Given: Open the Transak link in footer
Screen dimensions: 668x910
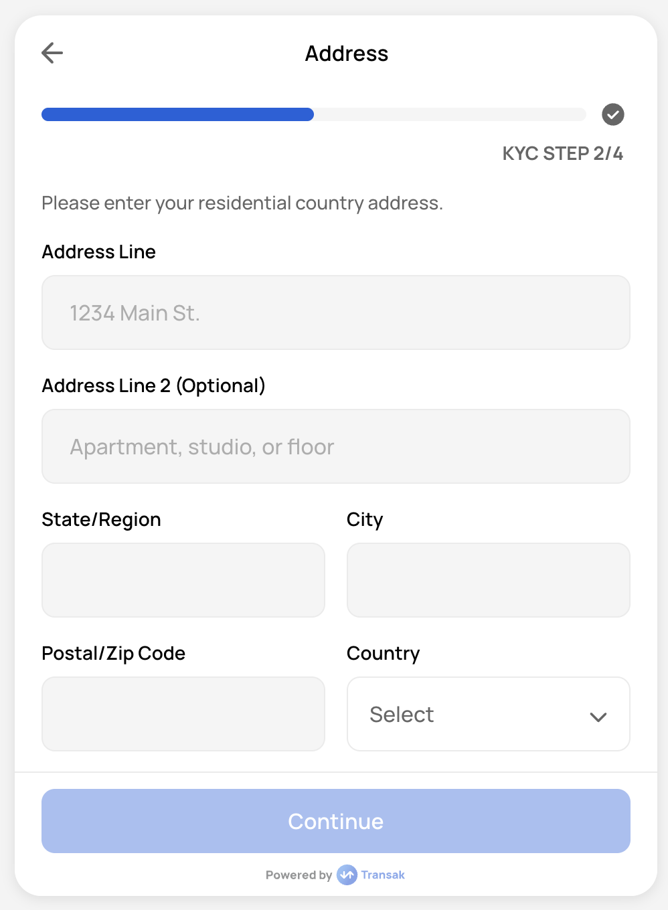Looking at the screenshot, I should (383, 875).
